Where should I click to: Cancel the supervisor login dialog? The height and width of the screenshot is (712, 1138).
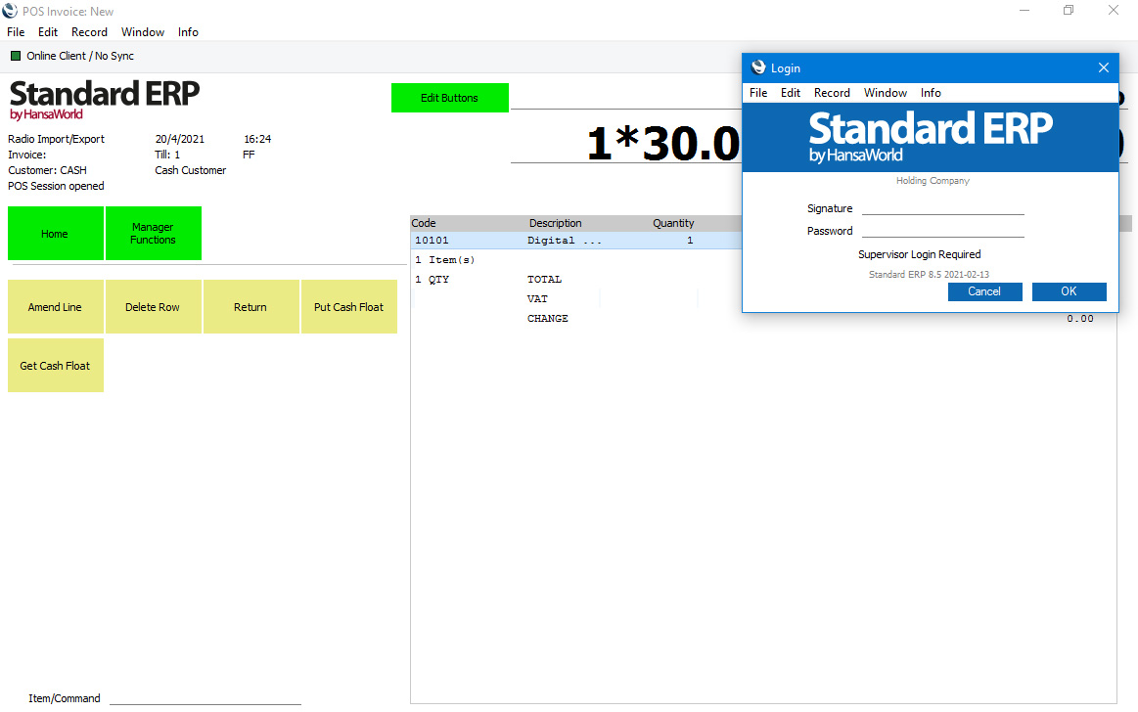click(984, 291)
